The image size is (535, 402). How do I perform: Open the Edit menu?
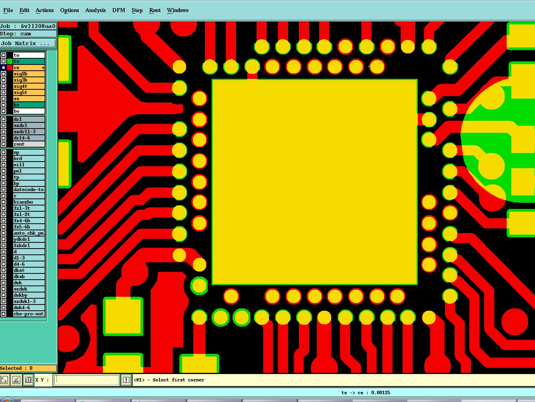pyautogui.click(x=24, y=10)
